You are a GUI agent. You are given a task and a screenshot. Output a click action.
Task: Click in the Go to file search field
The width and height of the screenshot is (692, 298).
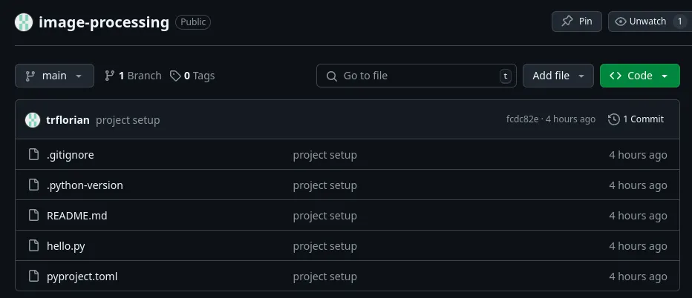(416, 76)
